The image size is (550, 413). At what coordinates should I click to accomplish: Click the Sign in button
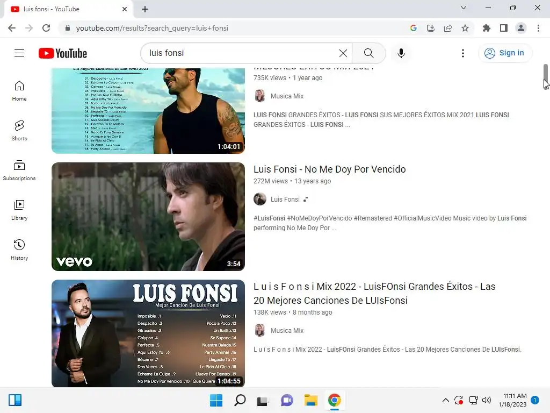[505, 53]
